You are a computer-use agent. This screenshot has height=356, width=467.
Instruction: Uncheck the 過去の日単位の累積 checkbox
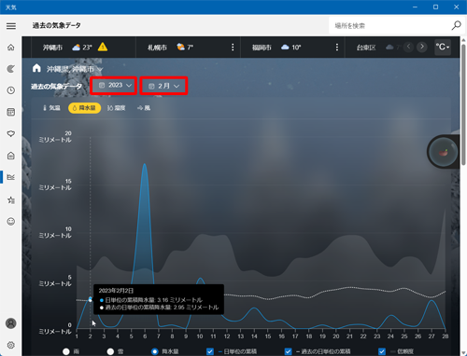pyautogui.click(x=288, y=351)
